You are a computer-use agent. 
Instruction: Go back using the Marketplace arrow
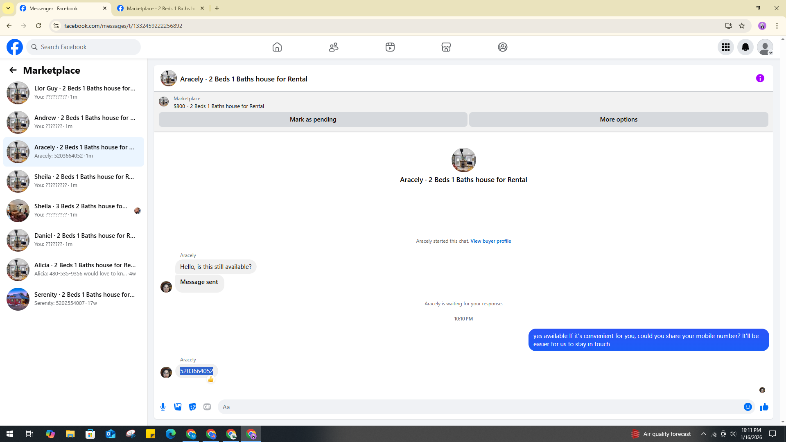[x=13, y=70]
